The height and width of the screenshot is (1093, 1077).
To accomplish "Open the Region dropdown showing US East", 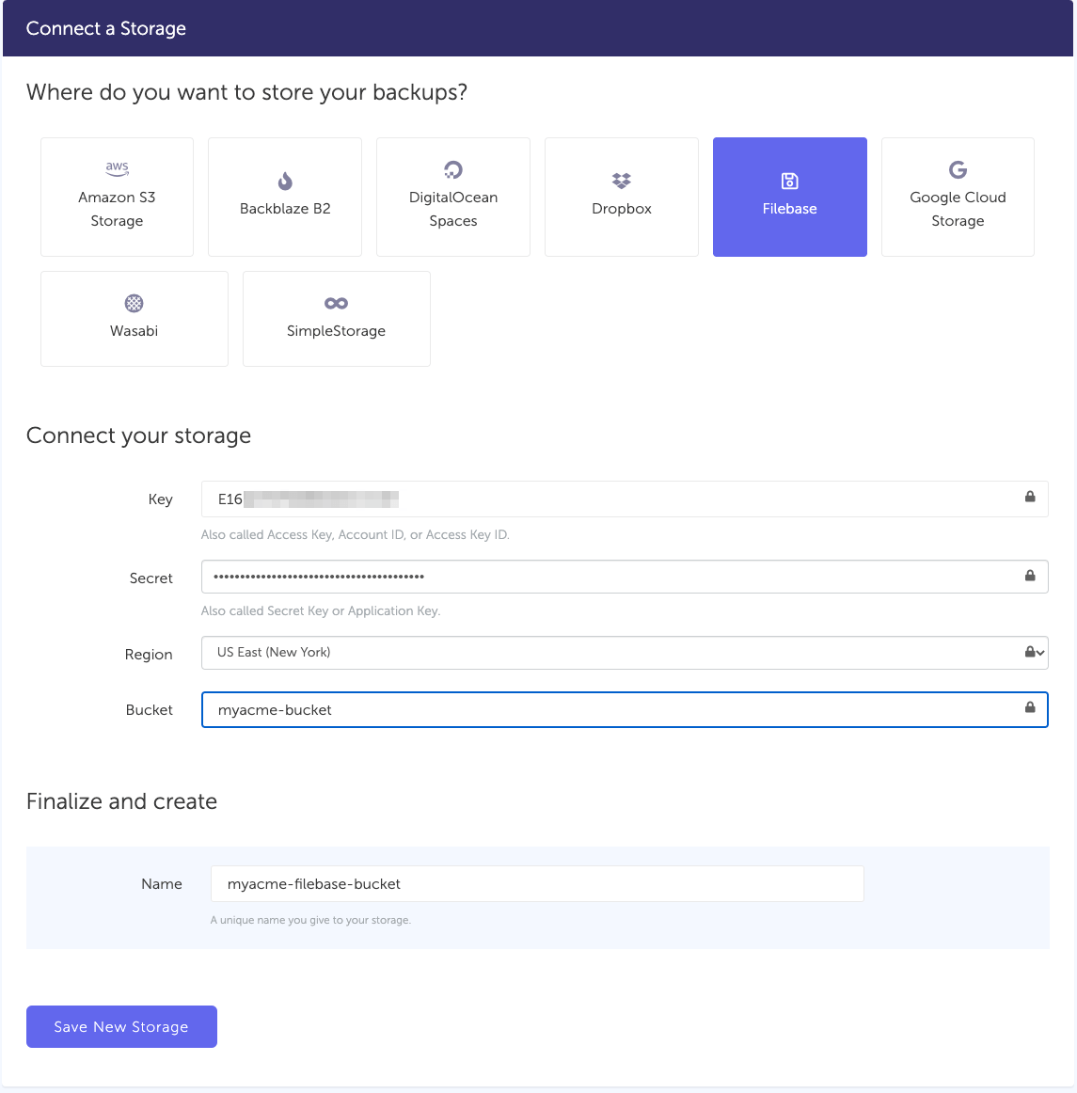I will [x=625, y=653].
